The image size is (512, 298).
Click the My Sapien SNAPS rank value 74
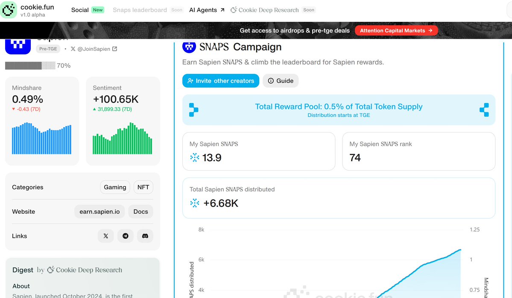355,158
